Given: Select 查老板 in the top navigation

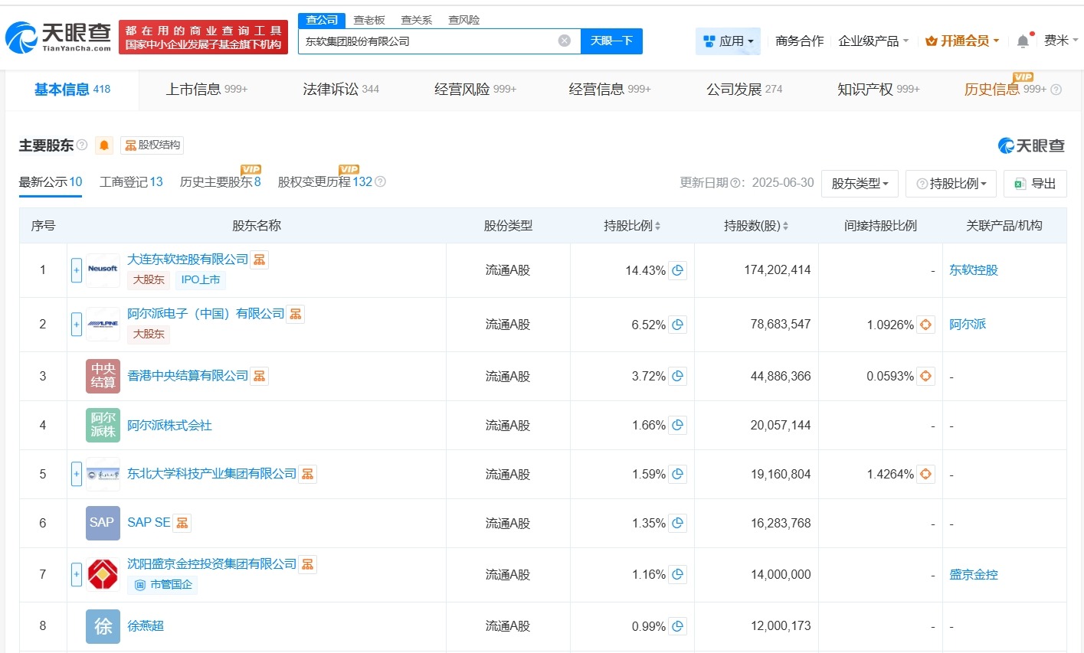Looking at the screenshot, I should point(368,19).
